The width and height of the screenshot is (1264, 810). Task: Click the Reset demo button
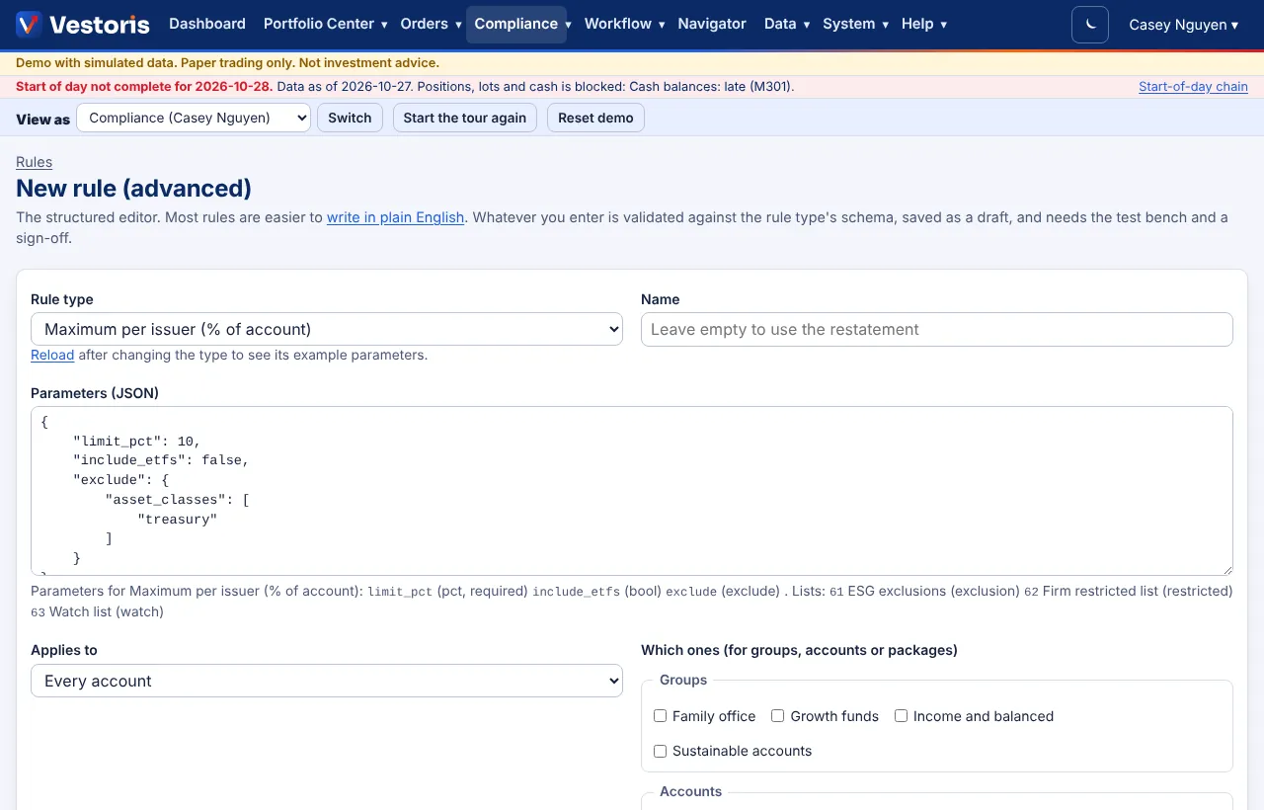click(595, 118)
